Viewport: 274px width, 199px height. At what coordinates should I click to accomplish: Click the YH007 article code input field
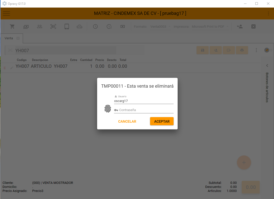pyautogui.click(x=66, y=50)
